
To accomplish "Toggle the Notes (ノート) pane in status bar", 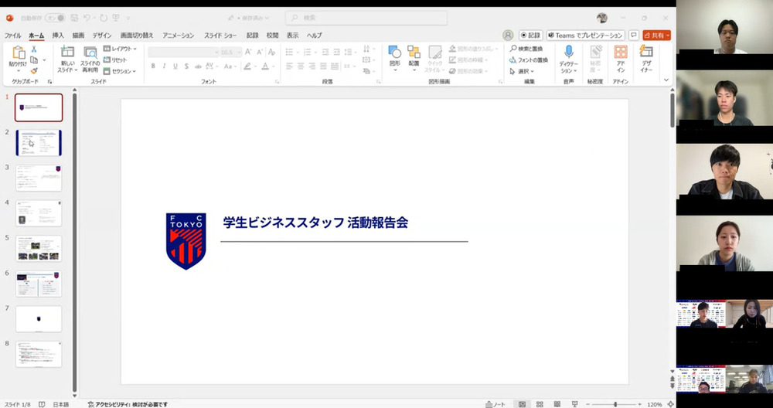I will click(495, 404).
